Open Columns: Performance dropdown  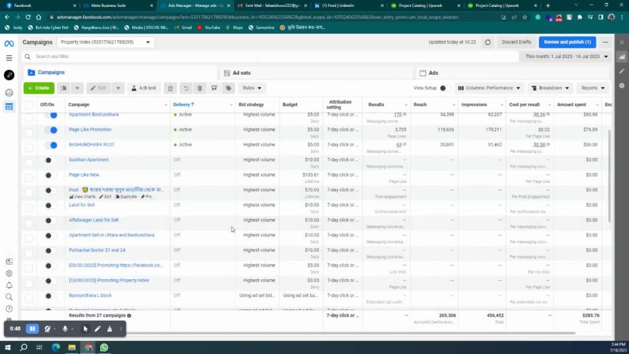489,88
